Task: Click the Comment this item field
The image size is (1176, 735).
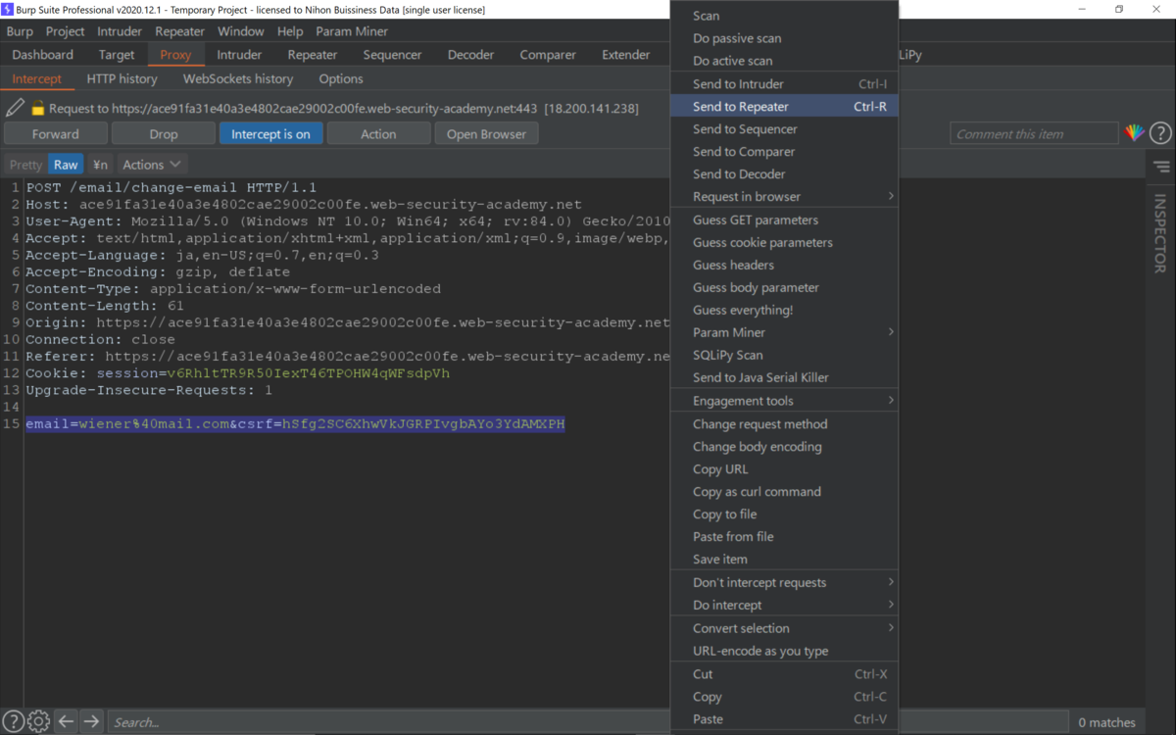Action: click(1034, 133)
